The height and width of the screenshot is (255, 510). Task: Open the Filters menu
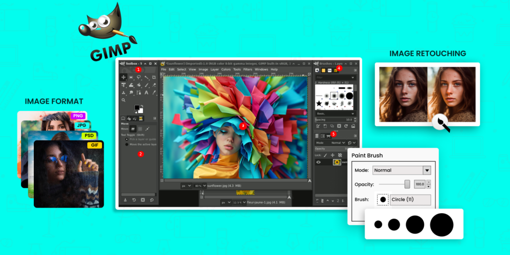248,69
